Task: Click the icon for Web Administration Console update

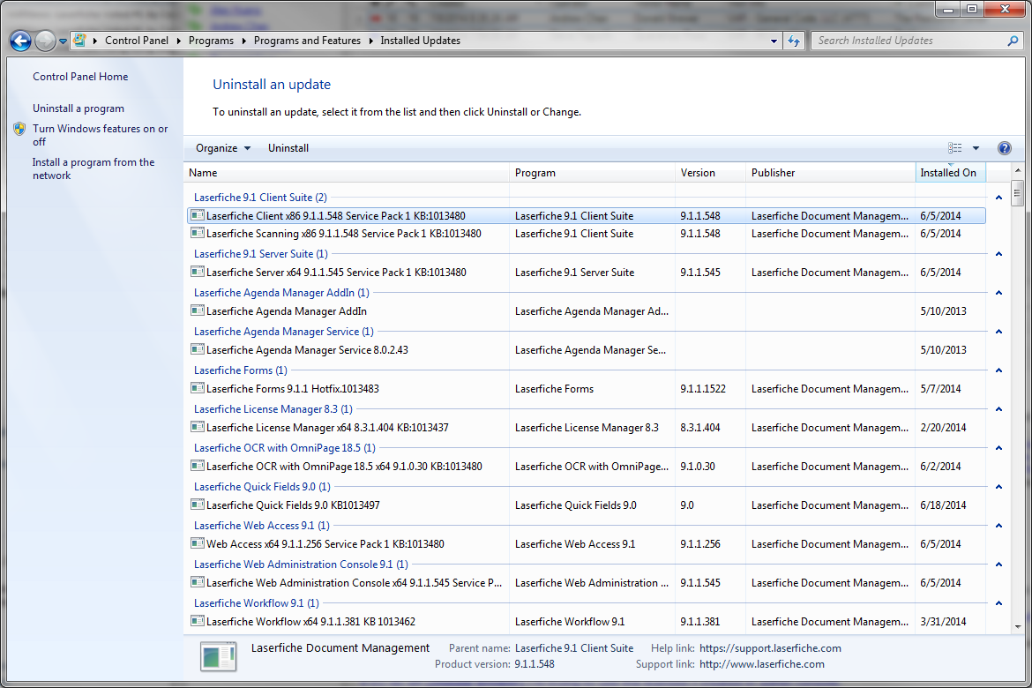Action: pyautogui.click(x=197, y=583)
